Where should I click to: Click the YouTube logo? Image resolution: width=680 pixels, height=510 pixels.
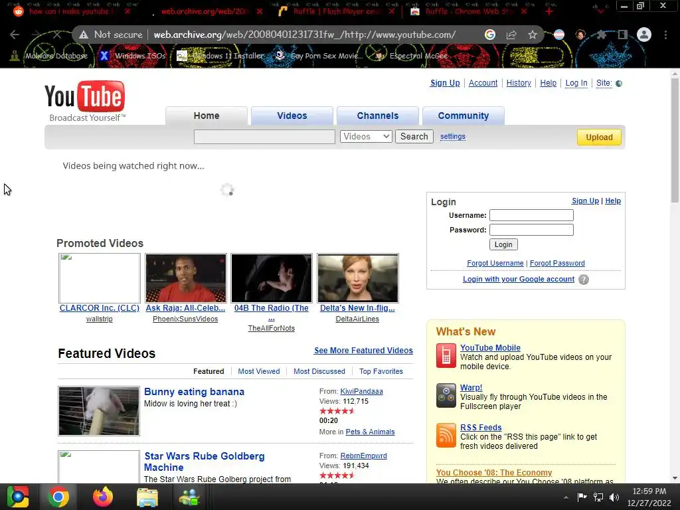click(x=85, y=101)
